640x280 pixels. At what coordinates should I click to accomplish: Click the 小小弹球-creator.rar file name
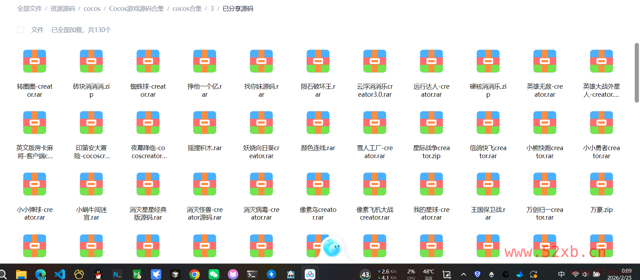coord(35,213)
